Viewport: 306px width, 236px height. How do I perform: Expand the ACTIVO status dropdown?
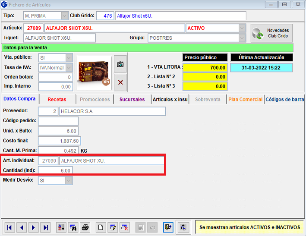242,28
